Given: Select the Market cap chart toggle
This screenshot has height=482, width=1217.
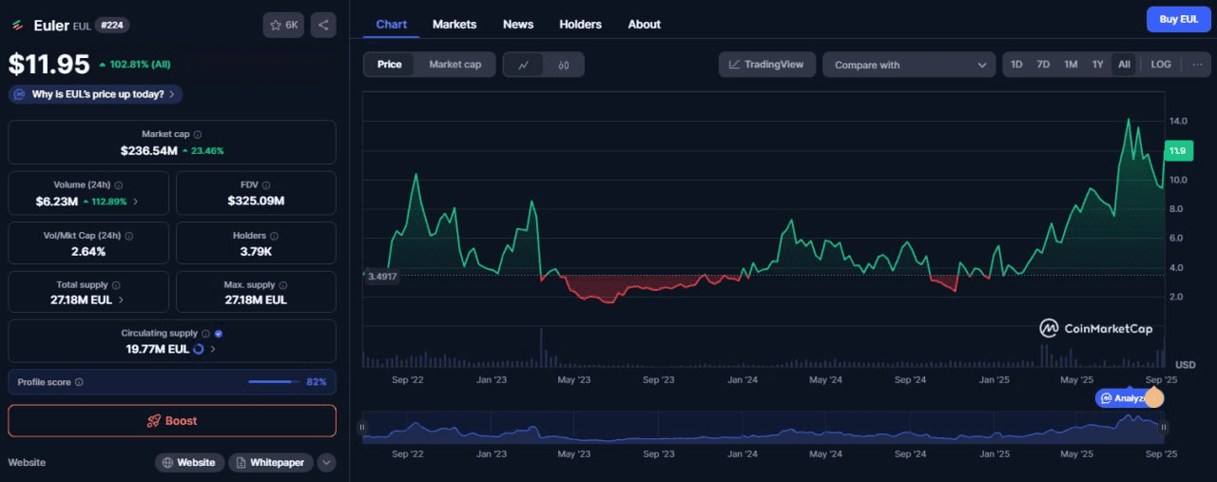Looking at the screenshot, I should point(454,65).
